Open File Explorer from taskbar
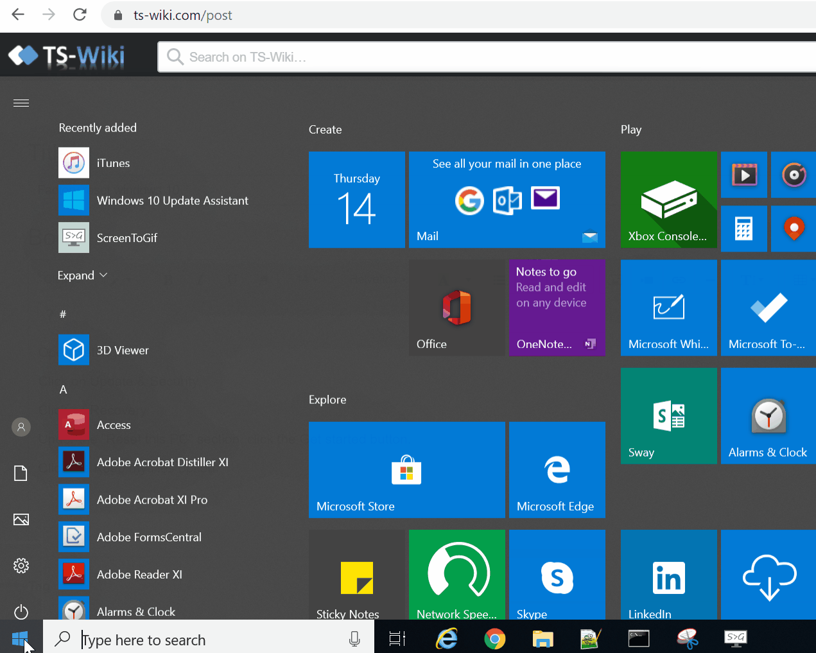 (543, 638)
